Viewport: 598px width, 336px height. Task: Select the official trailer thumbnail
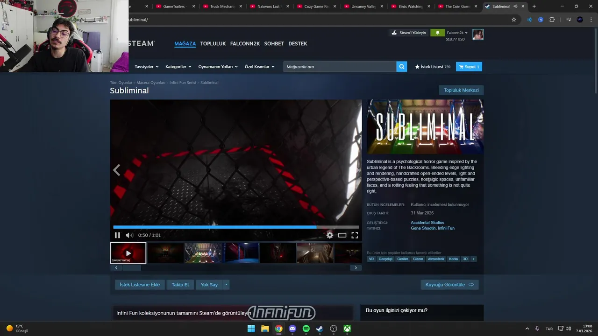128,253
